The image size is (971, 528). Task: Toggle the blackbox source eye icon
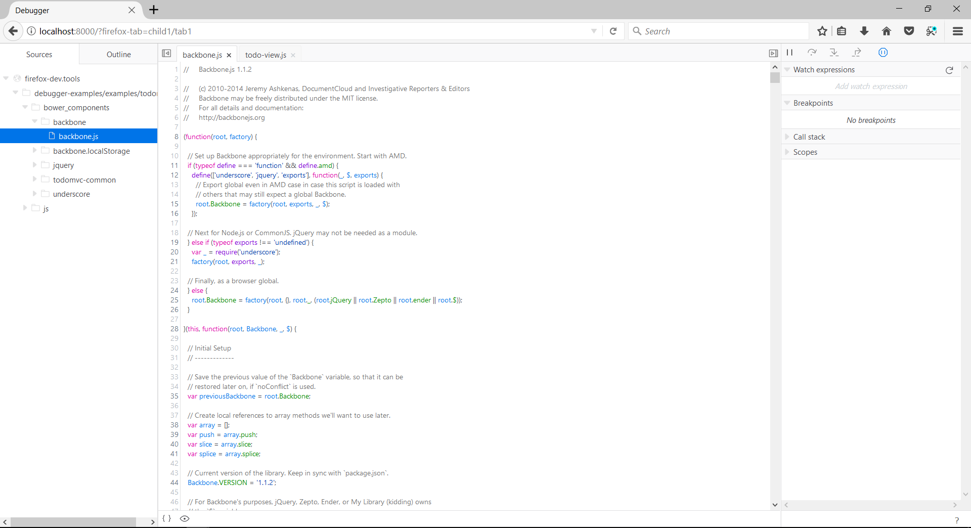click(x=185, y=518)
